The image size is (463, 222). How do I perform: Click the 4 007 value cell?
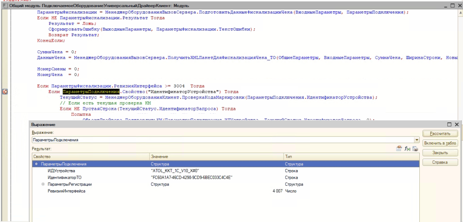277,191
